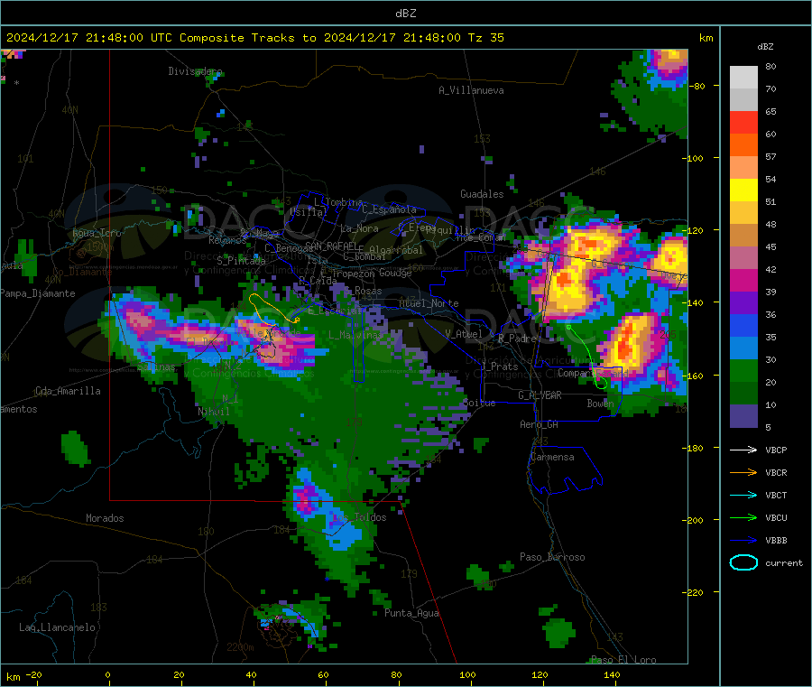Click the 'Goudge' map label
The height and width of the screenshot is (687, 812).
395,273
